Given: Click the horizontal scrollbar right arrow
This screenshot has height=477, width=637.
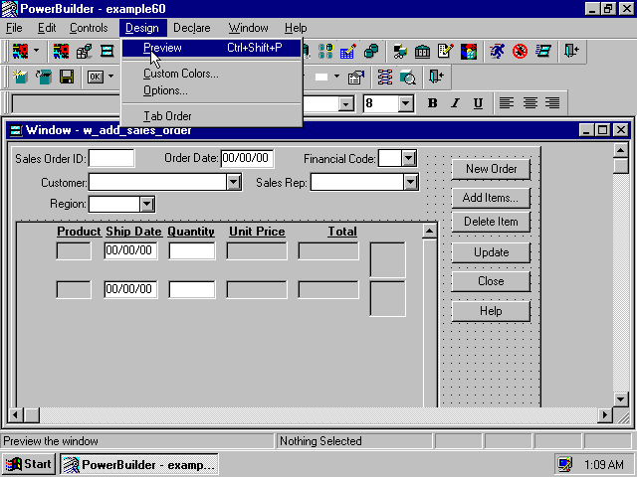Looking at the screenshot, I should [605, 415].
